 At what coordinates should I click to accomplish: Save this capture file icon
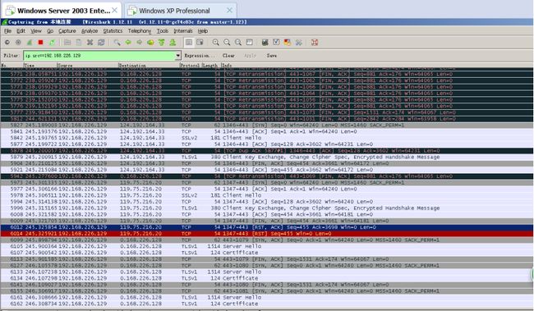coord(79,43)
